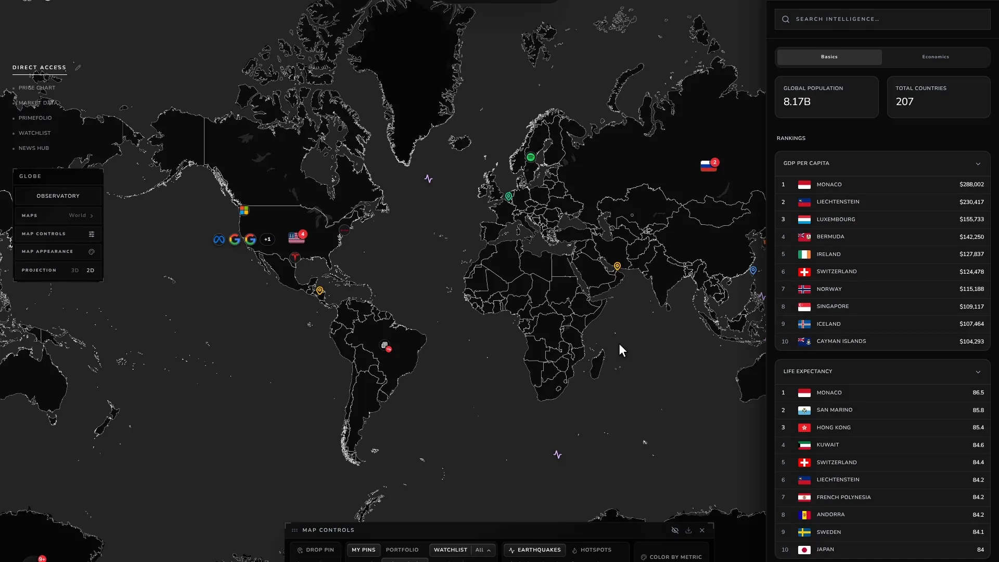
Task: Click the search magnifier icon
Action: point(786,19)
